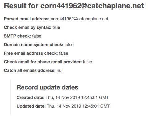The height and width of the screenshot is (119, 149).
Task: Select the DNS check false value
Action: click(69, 45)
